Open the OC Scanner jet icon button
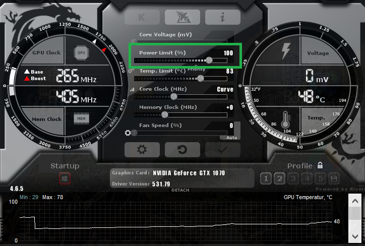The width and height of the screenshot is (365, 246). coord(182,17)
